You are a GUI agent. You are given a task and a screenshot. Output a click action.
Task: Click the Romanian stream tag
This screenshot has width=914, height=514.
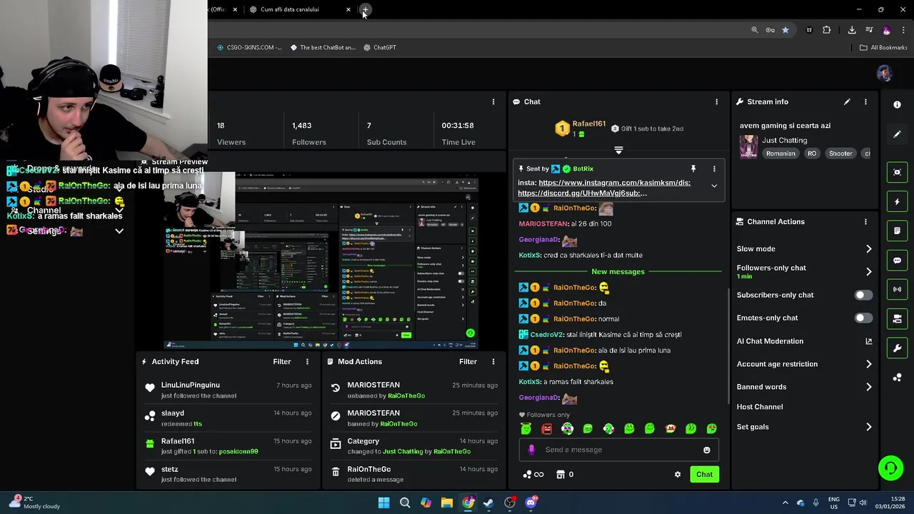780,153
